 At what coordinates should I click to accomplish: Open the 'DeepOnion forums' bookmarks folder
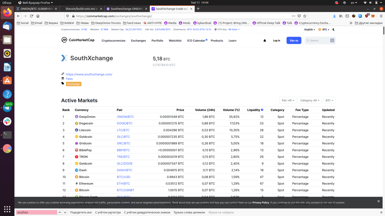pos(106,23)
